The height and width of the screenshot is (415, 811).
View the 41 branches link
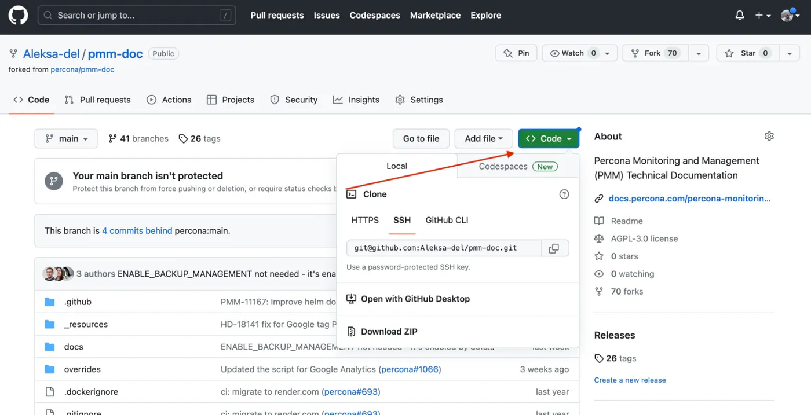coord(138,138)
